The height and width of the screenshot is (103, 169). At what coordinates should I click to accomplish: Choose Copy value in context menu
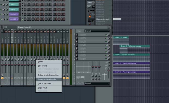(x=43, y=88)
